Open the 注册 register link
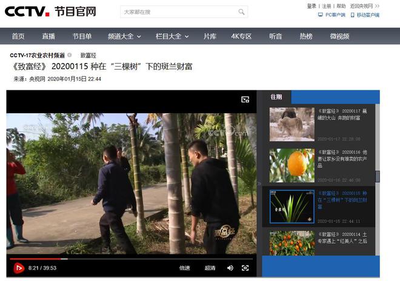Image resolution: width=400 pixels, height=281 pixels. (x=326, y=6)
